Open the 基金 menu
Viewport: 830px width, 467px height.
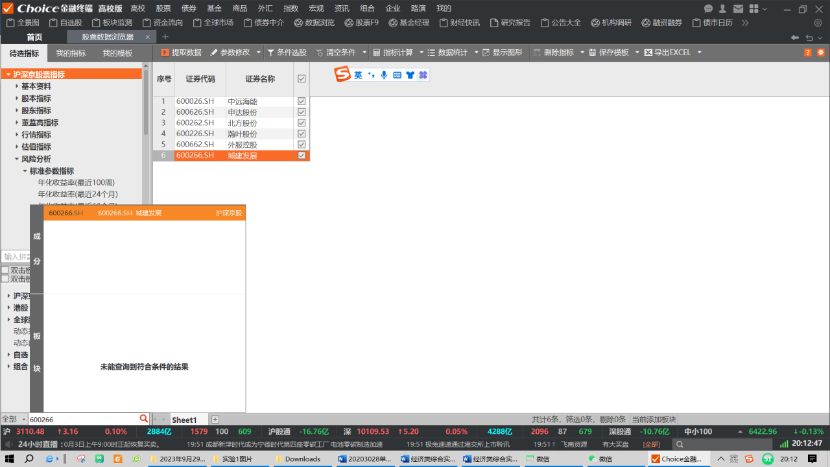coord(214,8)
